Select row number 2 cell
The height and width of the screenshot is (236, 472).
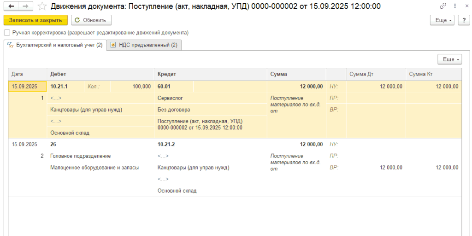(x=28, y=156)
